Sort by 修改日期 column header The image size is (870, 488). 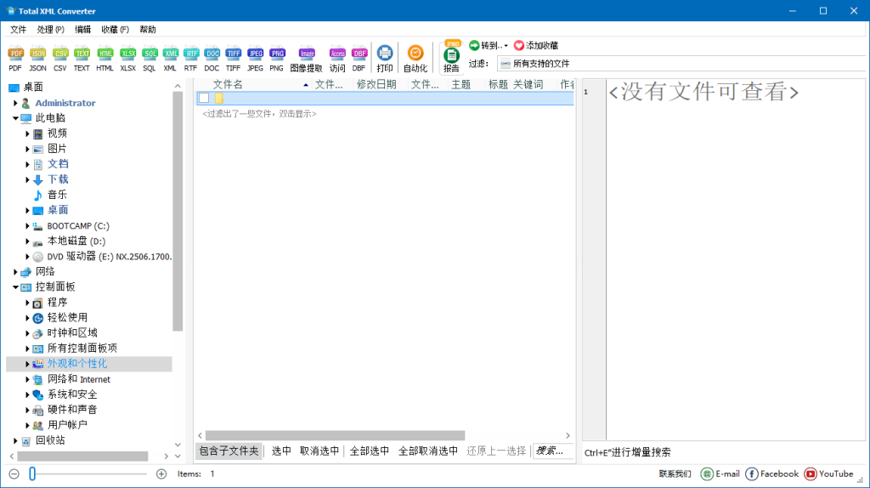pyautogui.click(x=376, y=84)
